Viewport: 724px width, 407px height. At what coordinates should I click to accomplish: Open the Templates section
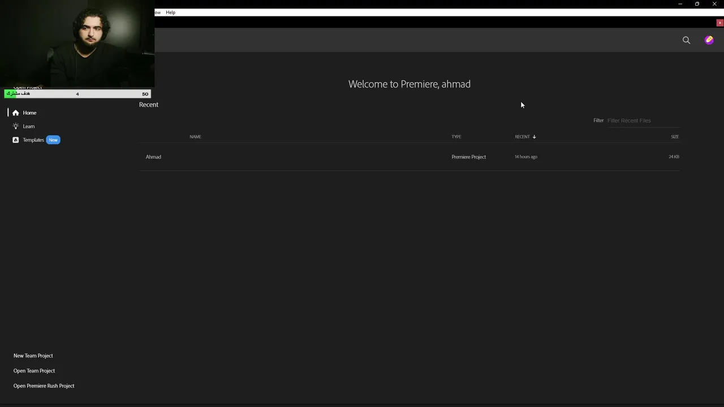[x=33, y=140]
